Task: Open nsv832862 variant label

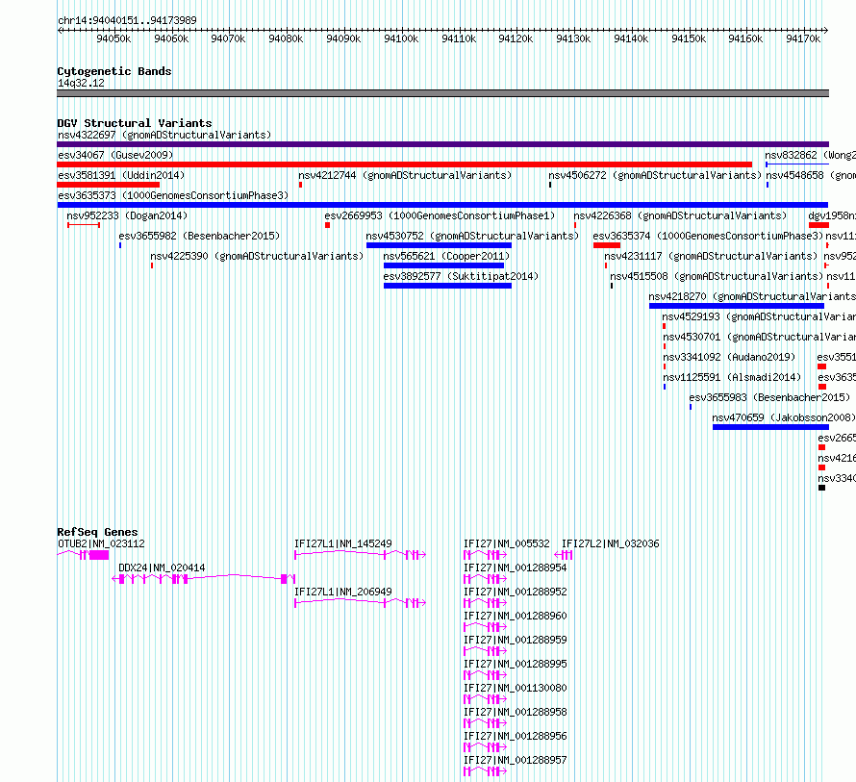Action: (x=810, y=155)
